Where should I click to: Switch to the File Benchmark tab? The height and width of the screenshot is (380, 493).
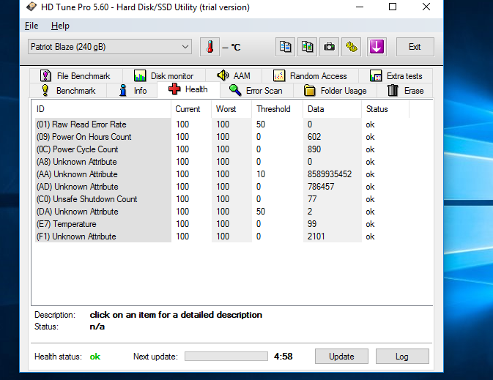click(x=75, y=75)
